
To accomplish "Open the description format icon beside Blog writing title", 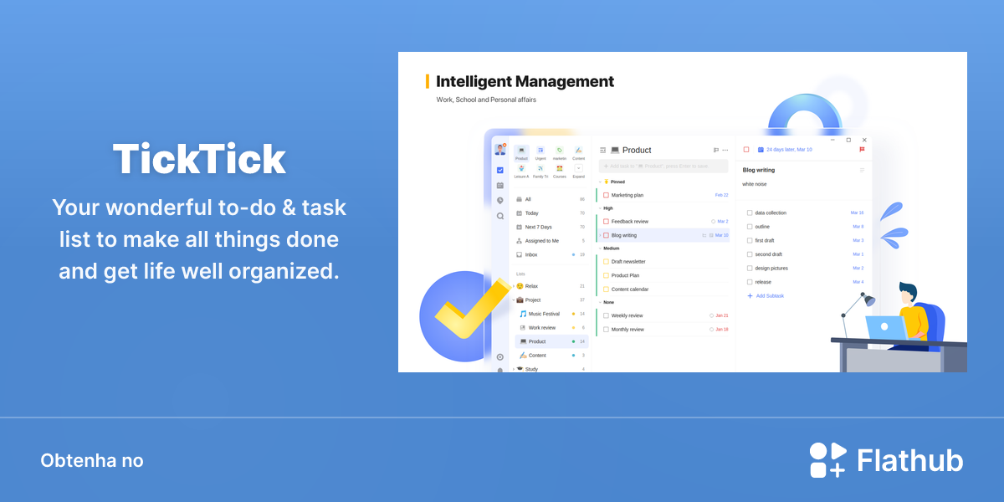I will (x=863, y=170).
